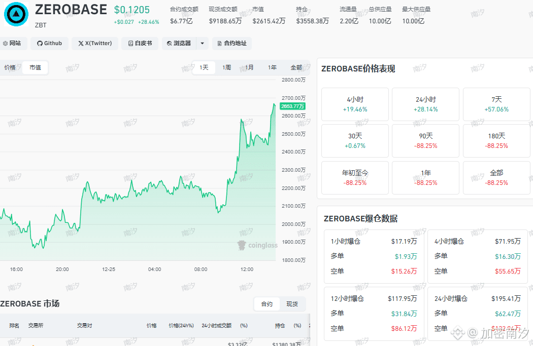Click the 30天 +0.67% performance card
Image resolution: width=533 pixels, height=346 pixels.
click(x=355, y=141)
